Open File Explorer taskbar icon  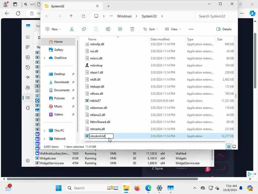[126, 188]
